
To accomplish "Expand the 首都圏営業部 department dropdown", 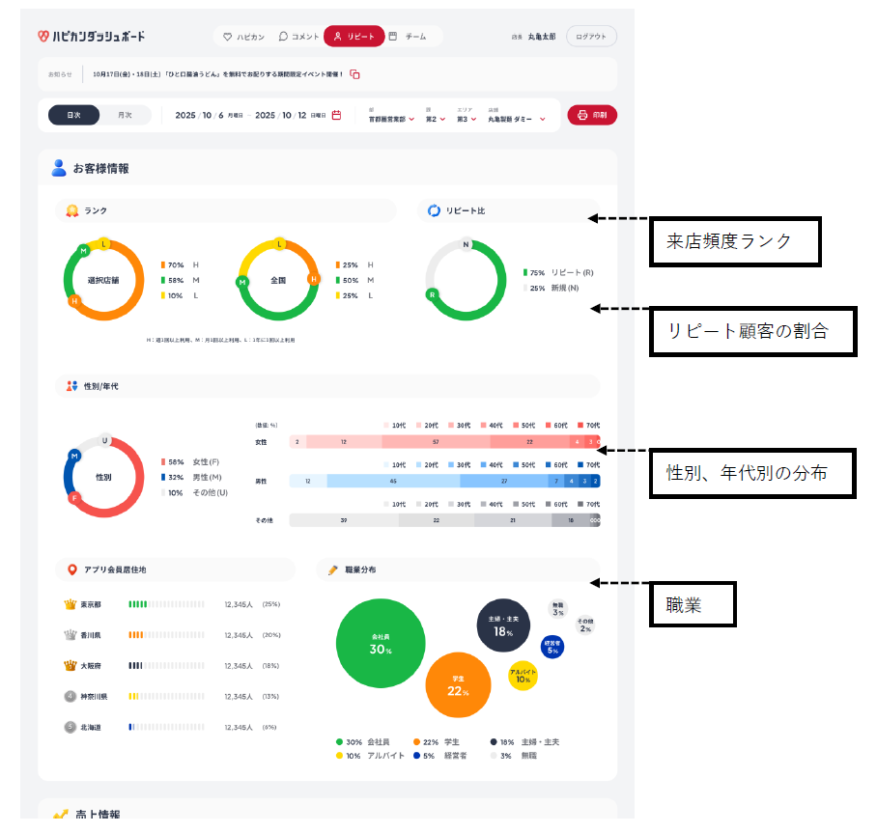I will click(x=391, y=120).
